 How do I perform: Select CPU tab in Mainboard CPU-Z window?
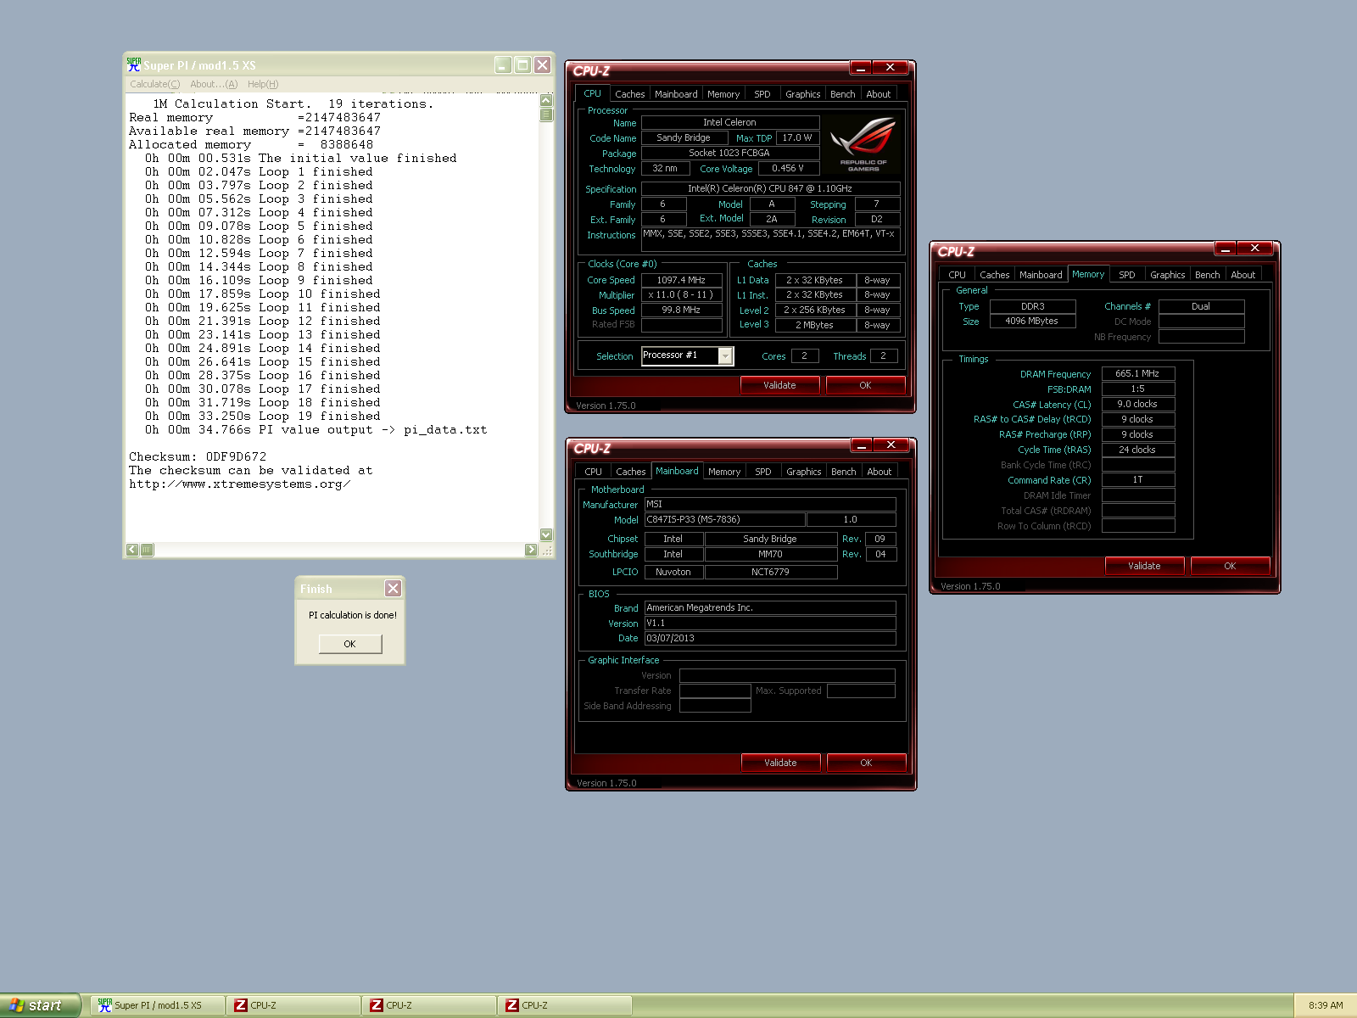[x=594, y=472]
